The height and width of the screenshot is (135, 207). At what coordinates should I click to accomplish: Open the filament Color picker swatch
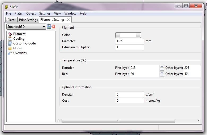click(x=128, y=35)
